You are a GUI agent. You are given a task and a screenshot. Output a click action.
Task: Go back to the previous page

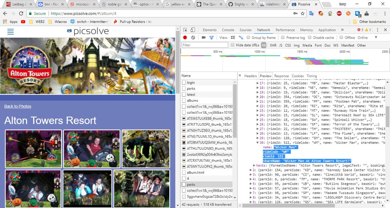[x=5, y=14]
